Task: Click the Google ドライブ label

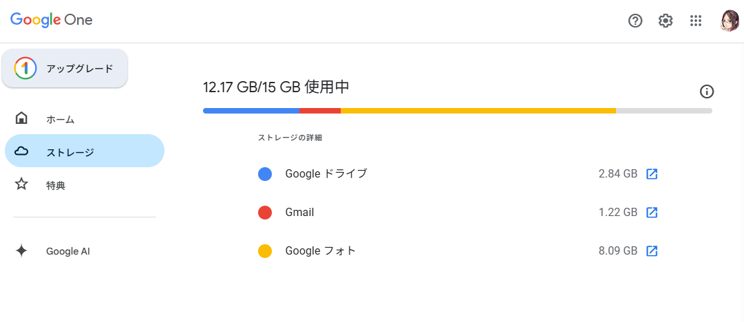Action: (326, 174)
